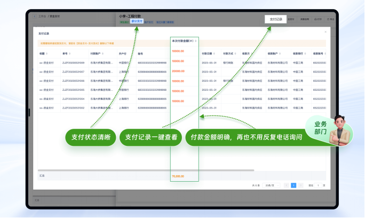Sort by the 付款日期 column sort icon
This screenshot has height=218, width=365.
[215, 53]
